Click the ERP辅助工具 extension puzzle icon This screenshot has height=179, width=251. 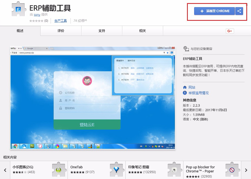tap(19, 9)
